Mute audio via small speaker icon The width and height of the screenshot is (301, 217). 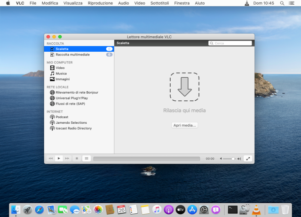pos(221,159)
